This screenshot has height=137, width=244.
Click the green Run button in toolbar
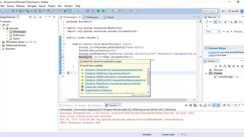tap(20, 11)
